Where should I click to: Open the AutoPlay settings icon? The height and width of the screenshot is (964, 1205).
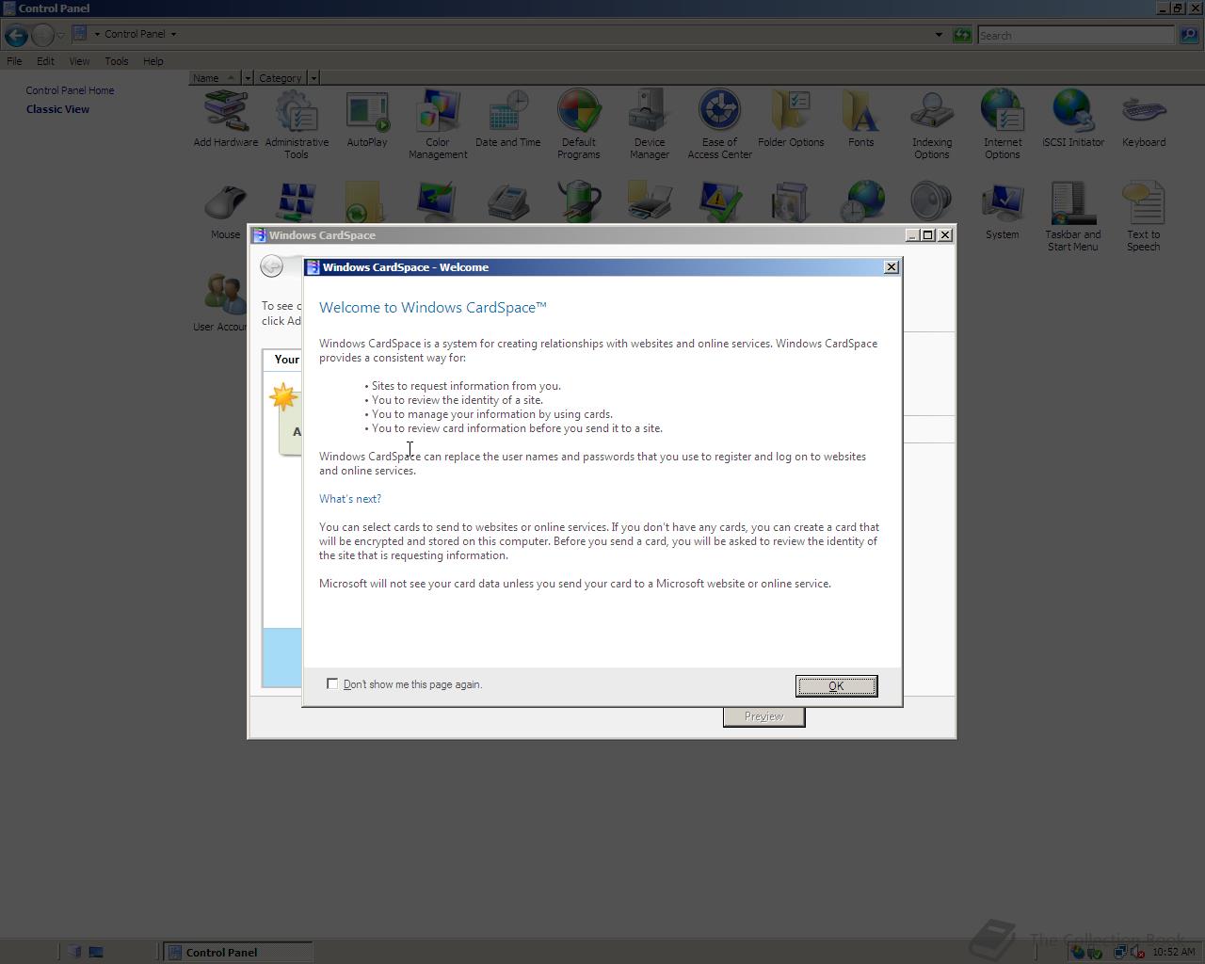coord(367,120)
